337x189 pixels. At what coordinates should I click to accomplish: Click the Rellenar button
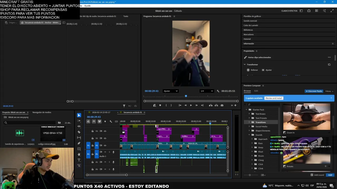(x=252, y=70)
